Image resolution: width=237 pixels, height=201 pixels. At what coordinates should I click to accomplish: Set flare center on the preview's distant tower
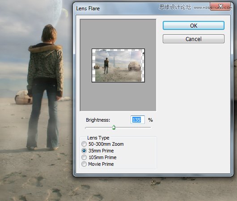[114, 62]
